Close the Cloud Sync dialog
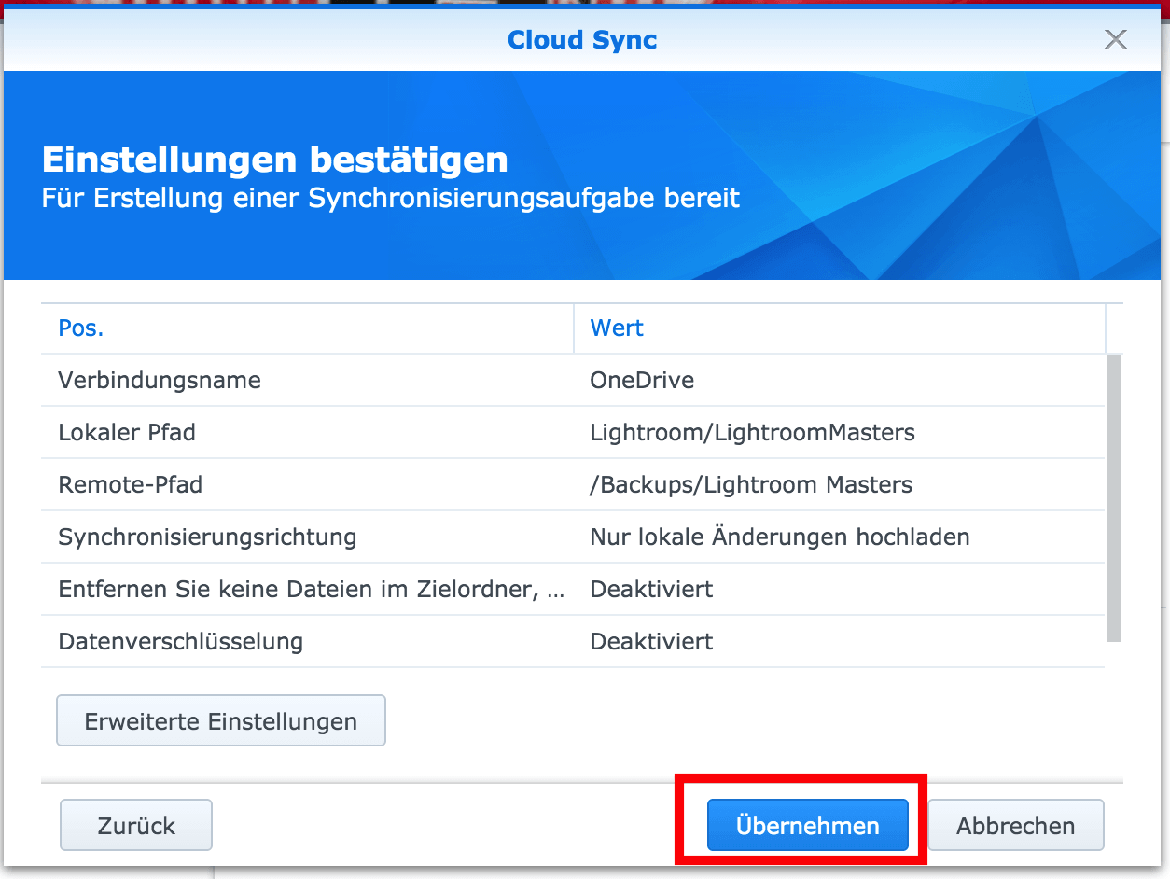This screenshot has width=1170, height=879. 1115,39
